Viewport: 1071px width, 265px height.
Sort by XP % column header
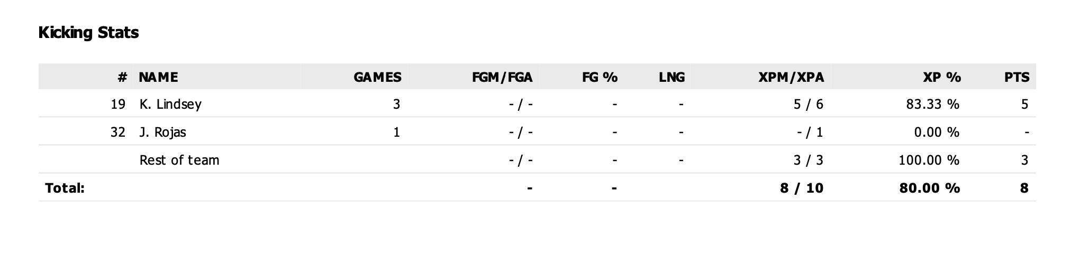coord(942,78)
